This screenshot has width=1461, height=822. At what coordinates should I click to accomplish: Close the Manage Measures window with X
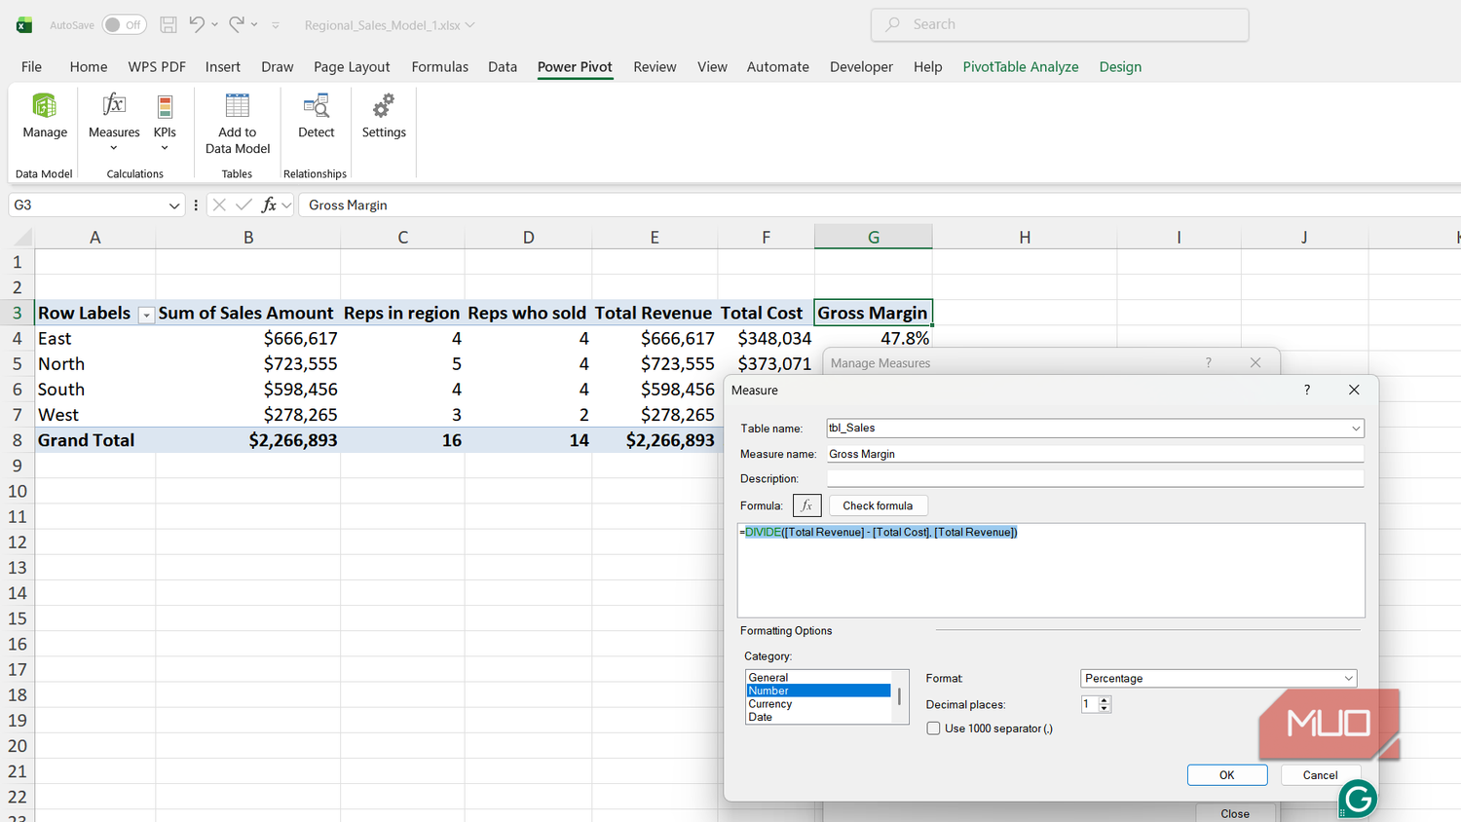pyautogui.click(x=1255, y=362)
